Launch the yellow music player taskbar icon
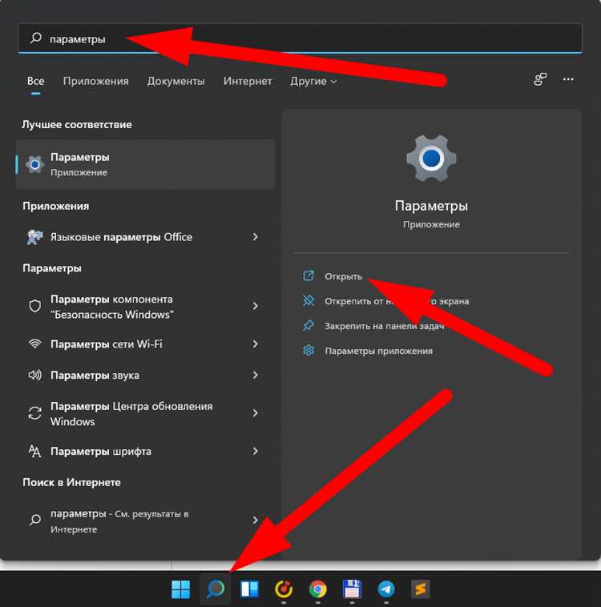 [284, 589]
